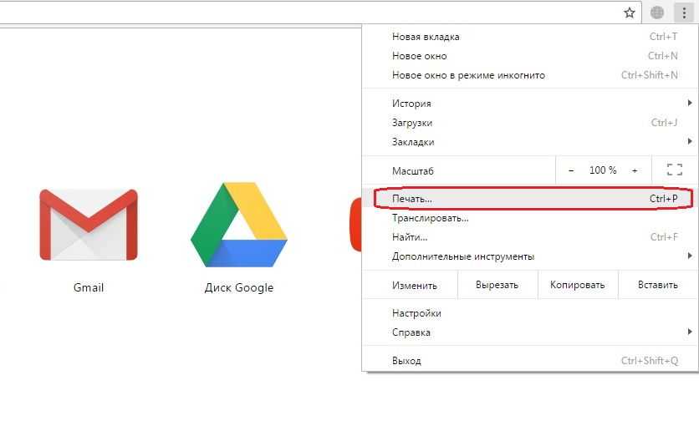Open Настройки from the menu
This screenshot has width=699, height=431.
pos(530,313)
